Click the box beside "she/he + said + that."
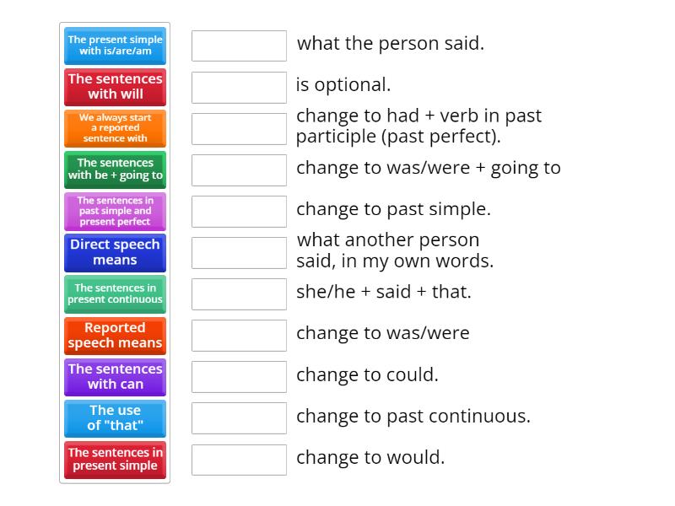 coord(239,293)
